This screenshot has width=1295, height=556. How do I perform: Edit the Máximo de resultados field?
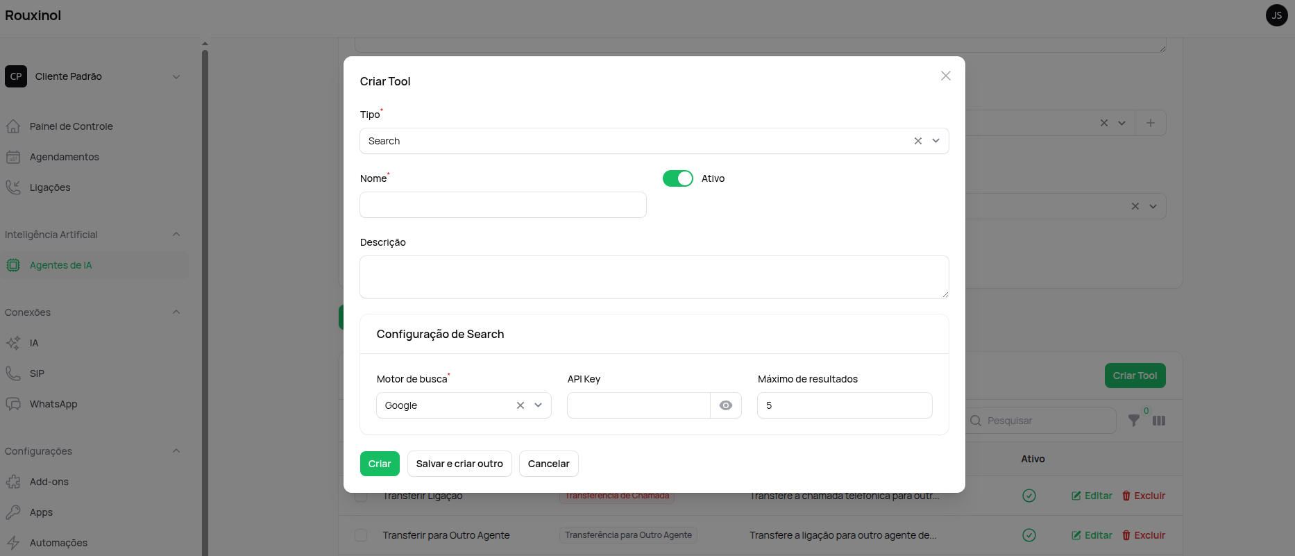click(x=845, y=405)
